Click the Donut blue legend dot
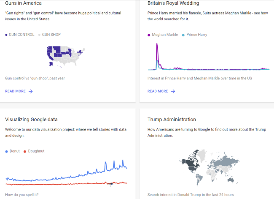The width and height of the screenshot is (274, 199). tap(6, 152)
